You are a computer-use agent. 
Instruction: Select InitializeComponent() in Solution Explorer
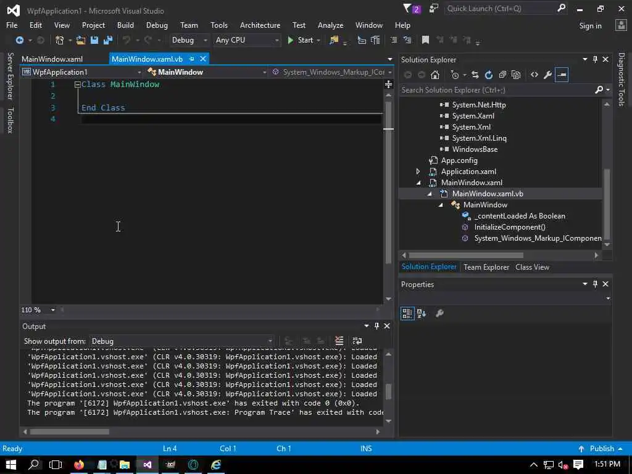[x=509, y=227]
